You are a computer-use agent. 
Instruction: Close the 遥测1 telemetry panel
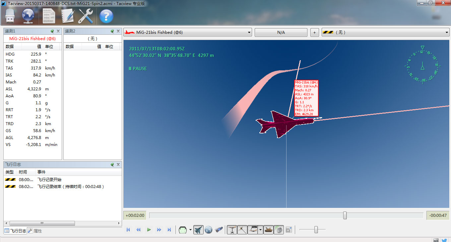click(58, 31)
